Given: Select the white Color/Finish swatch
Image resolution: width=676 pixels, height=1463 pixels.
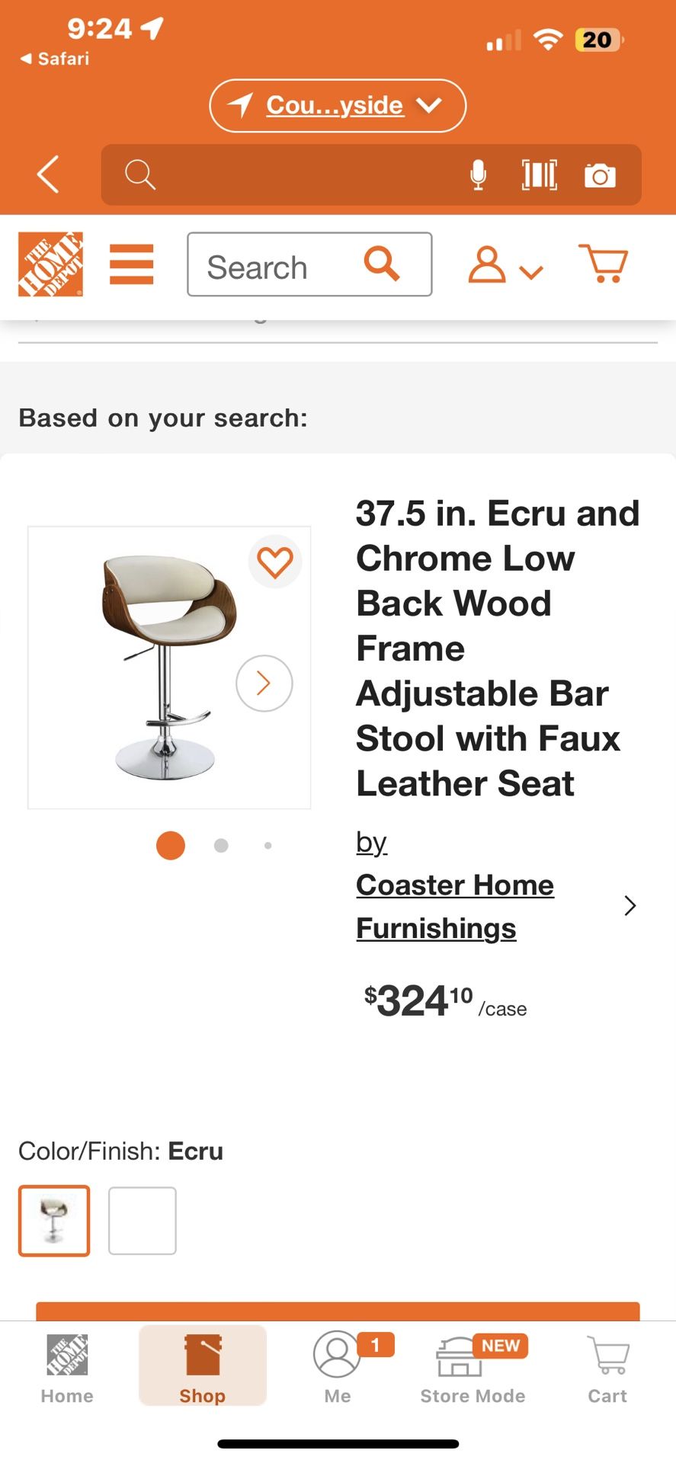Looking at the screenshot, I should pyautogui.click(x=142, y=1221).
